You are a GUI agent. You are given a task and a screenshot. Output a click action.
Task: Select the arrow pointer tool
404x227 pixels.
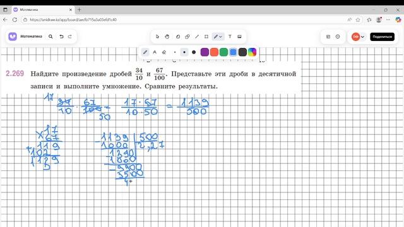[157, 37]
